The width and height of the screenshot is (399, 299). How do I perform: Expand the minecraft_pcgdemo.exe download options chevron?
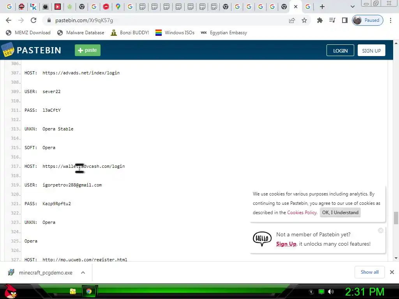point(83,273)
